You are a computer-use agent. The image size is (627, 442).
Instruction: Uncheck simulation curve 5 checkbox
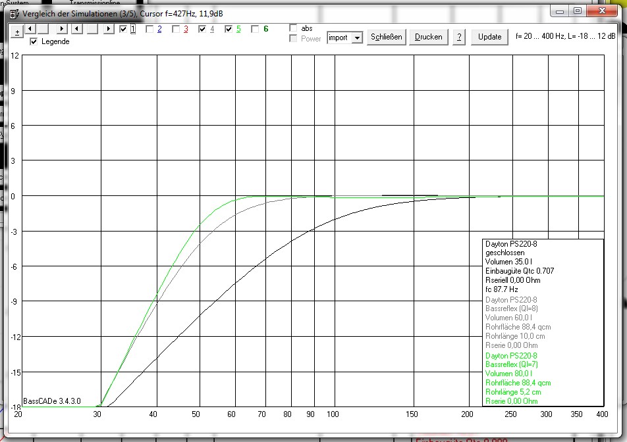229,29
